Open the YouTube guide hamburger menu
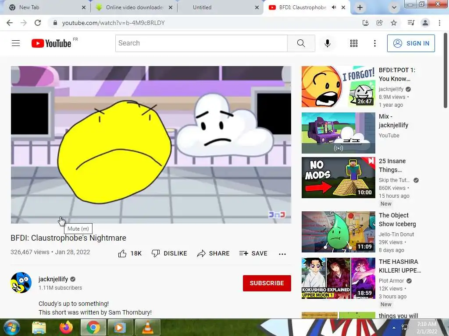The width and height of the screenshot is (449, 336). coord(16,43)
